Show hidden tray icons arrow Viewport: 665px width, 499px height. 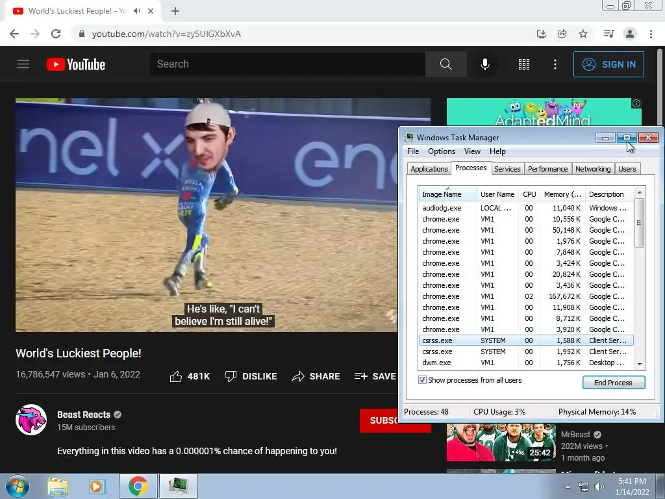pos(568,487)
